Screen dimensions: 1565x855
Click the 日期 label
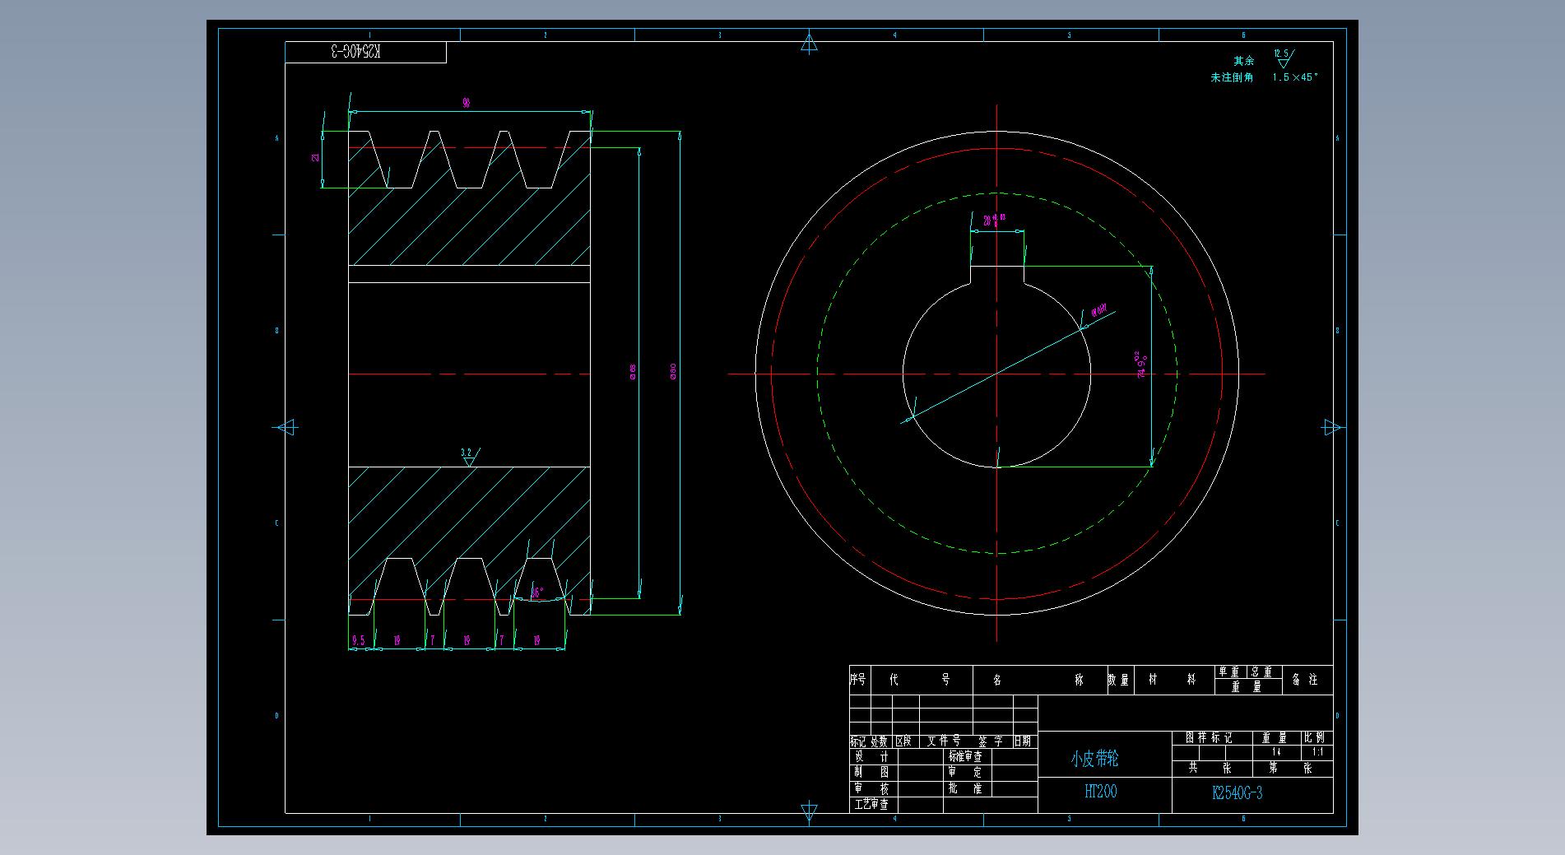coord(1022,741)
